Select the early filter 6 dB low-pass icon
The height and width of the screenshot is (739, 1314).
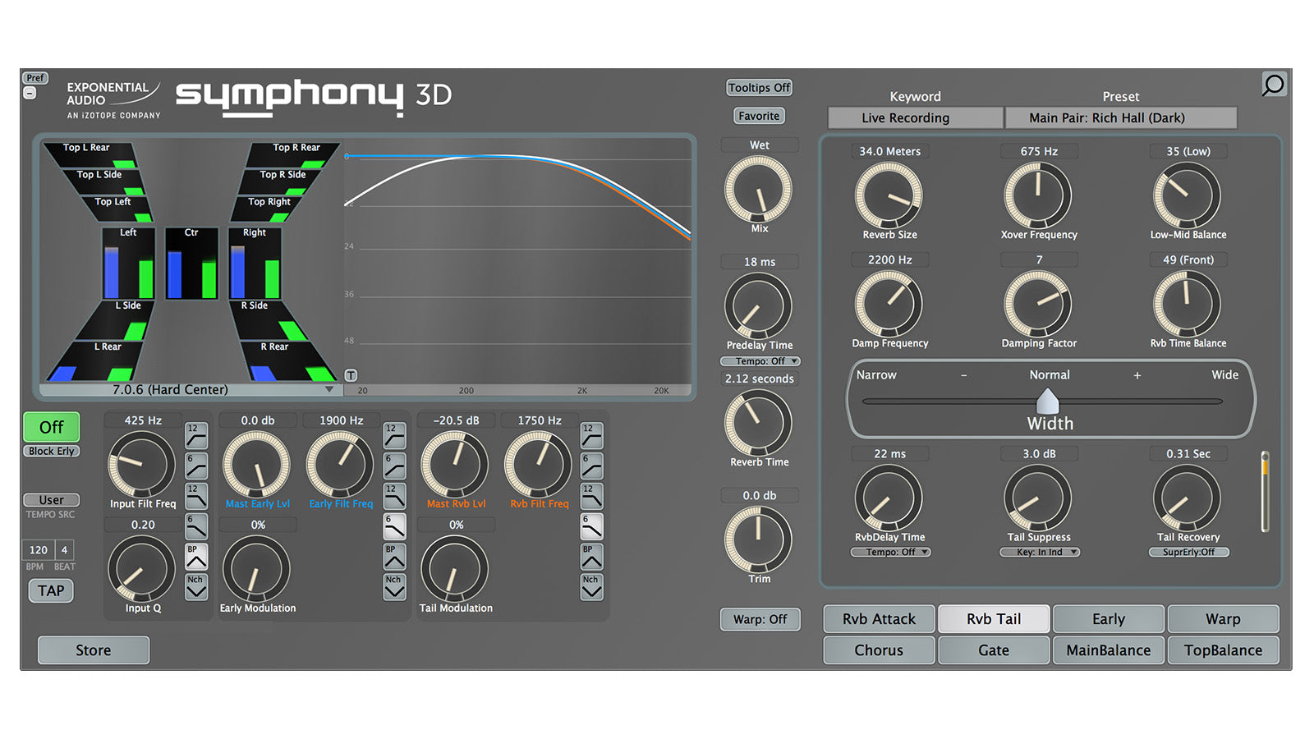(395, 526)
